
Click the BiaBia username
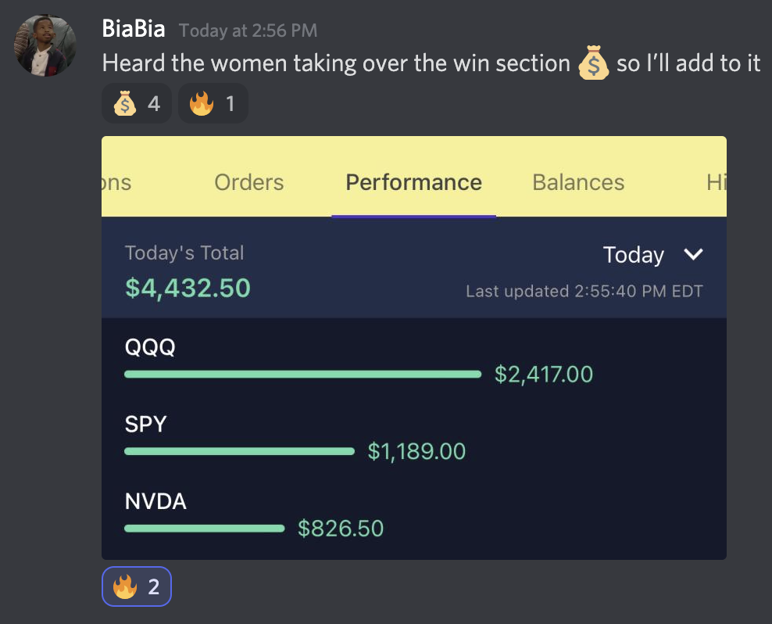134,30
